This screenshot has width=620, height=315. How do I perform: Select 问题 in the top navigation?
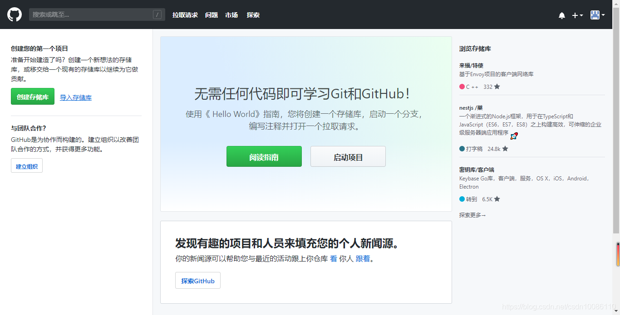point(212,15)
